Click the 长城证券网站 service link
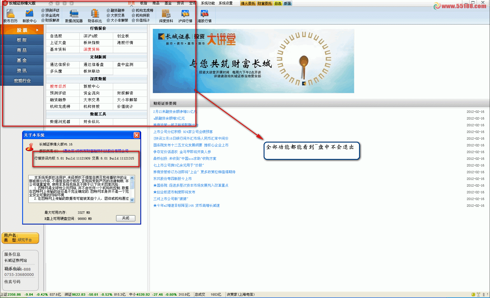The image size is (490, 298). coord(15,260)
